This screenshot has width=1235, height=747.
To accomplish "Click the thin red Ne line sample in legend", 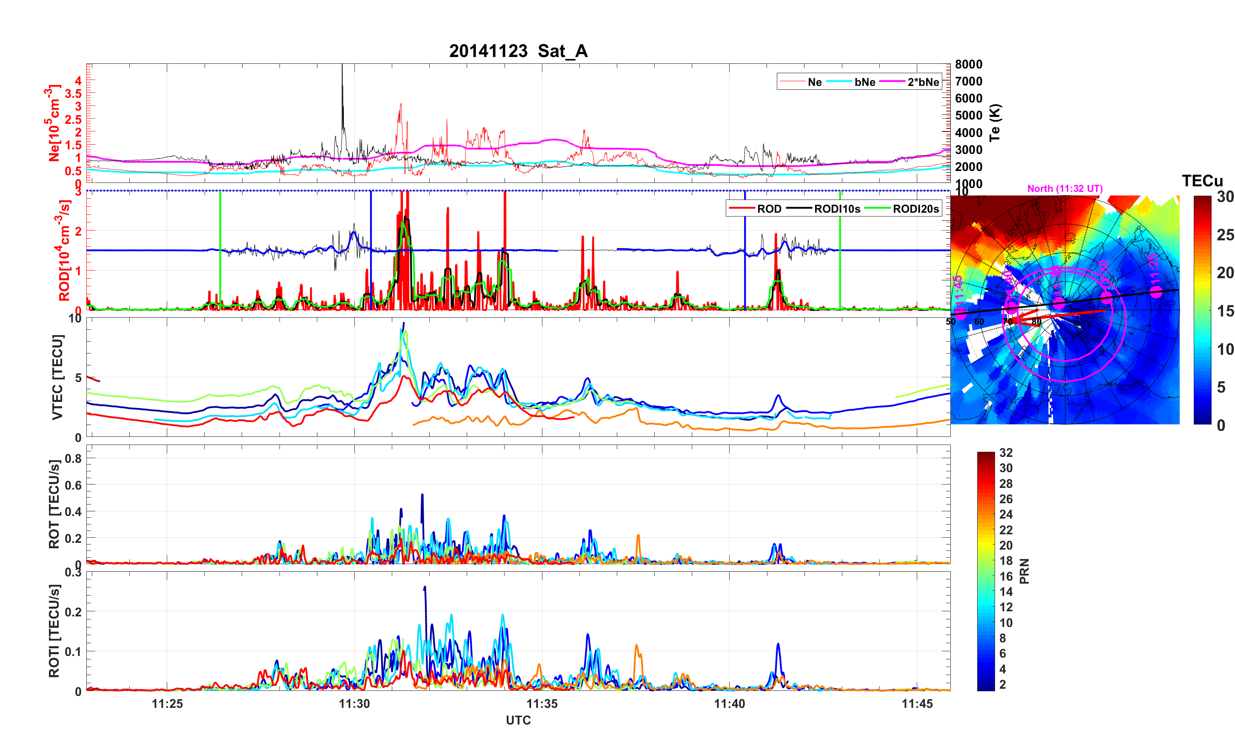I will click(x=793, y=82).
